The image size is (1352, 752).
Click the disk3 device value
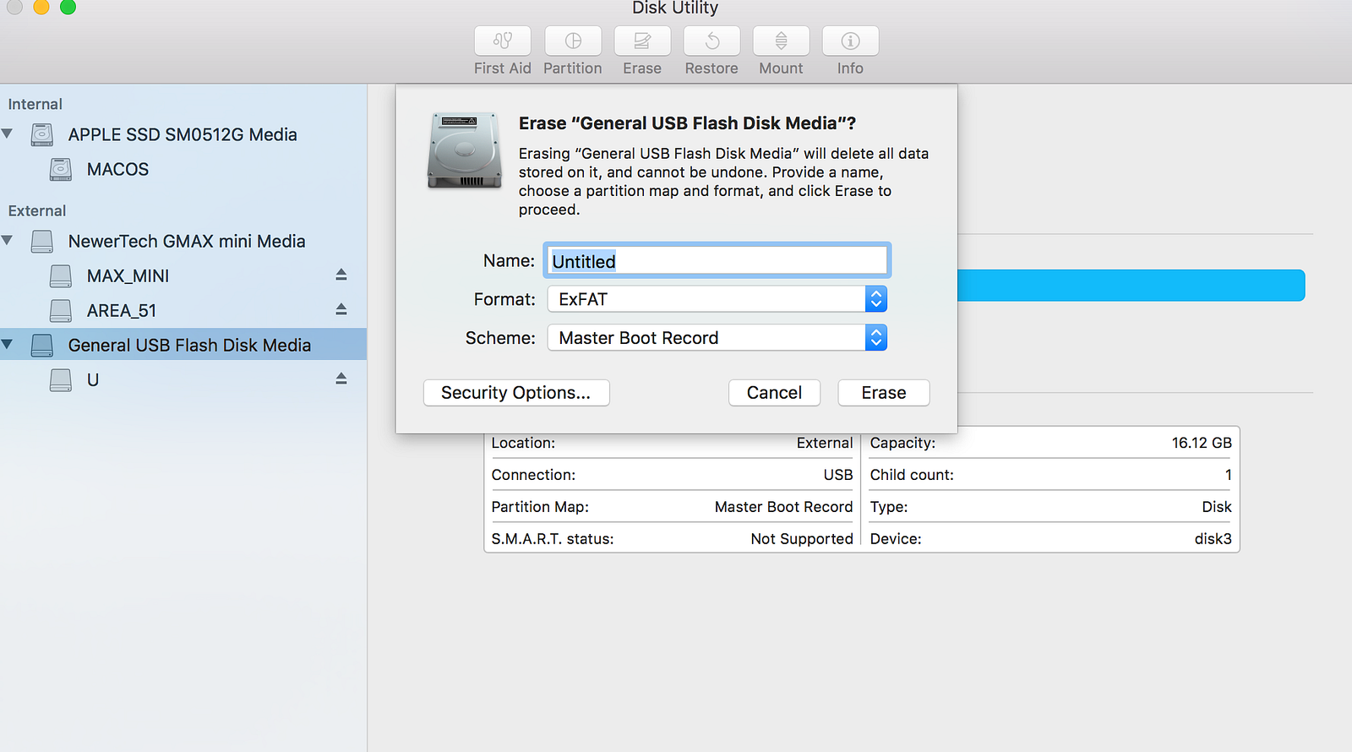tap(1213, 539)
